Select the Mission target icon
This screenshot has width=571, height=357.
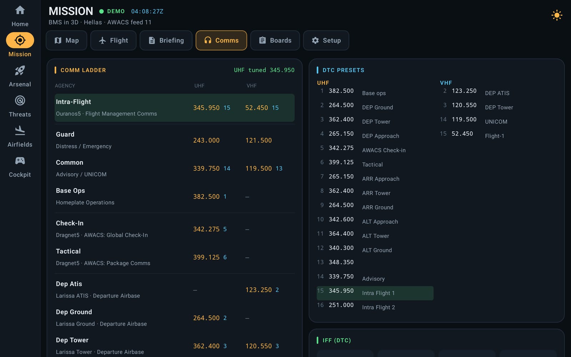pos(20,40)
